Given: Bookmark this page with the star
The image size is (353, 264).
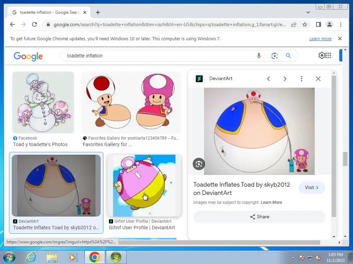Looking at the screenshot, I should 305,24.
